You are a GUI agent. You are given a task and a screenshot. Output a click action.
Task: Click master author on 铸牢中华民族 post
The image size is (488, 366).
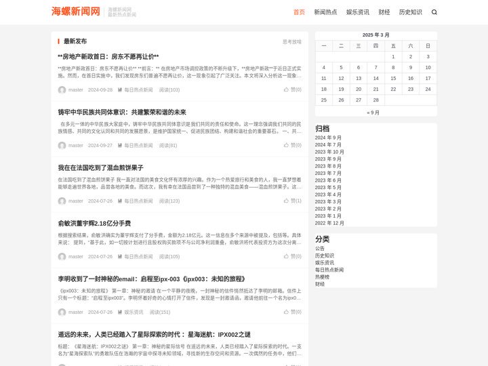76,145
